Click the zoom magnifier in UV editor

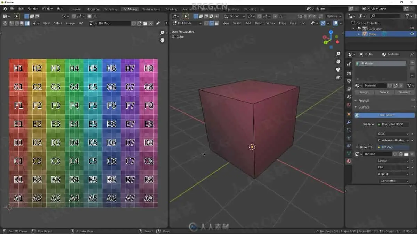[162, 33]
